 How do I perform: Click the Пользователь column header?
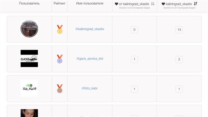(29, 4)
